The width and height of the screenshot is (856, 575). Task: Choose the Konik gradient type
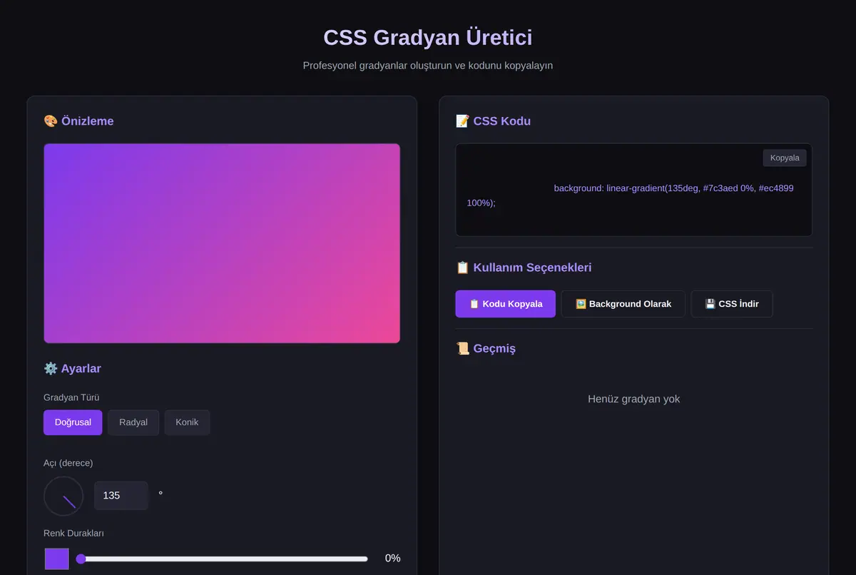pyautogui.click(x=187, y=422)
